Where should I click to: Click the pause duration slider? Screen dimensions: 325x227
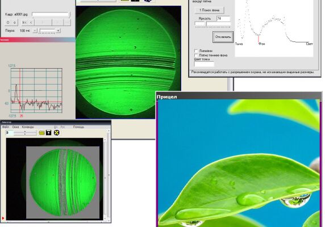[x=47, y=31]
